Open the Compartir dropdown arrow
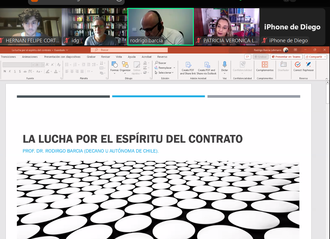Image resolution: width=330 pixels, height=239 pixels. (325, 57)
